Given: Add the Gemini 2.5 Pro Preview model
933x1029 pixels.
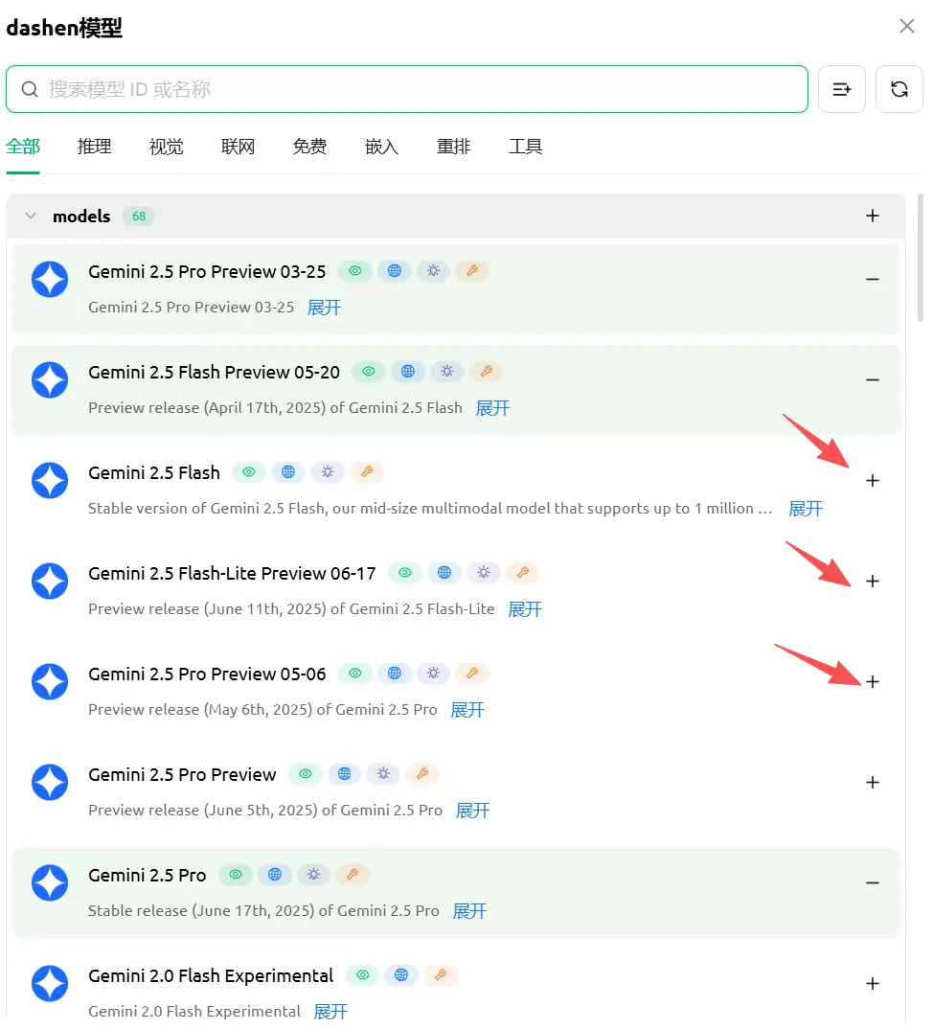Looking at the screenshot, I should pyautogui.click(x=872, y=783).
